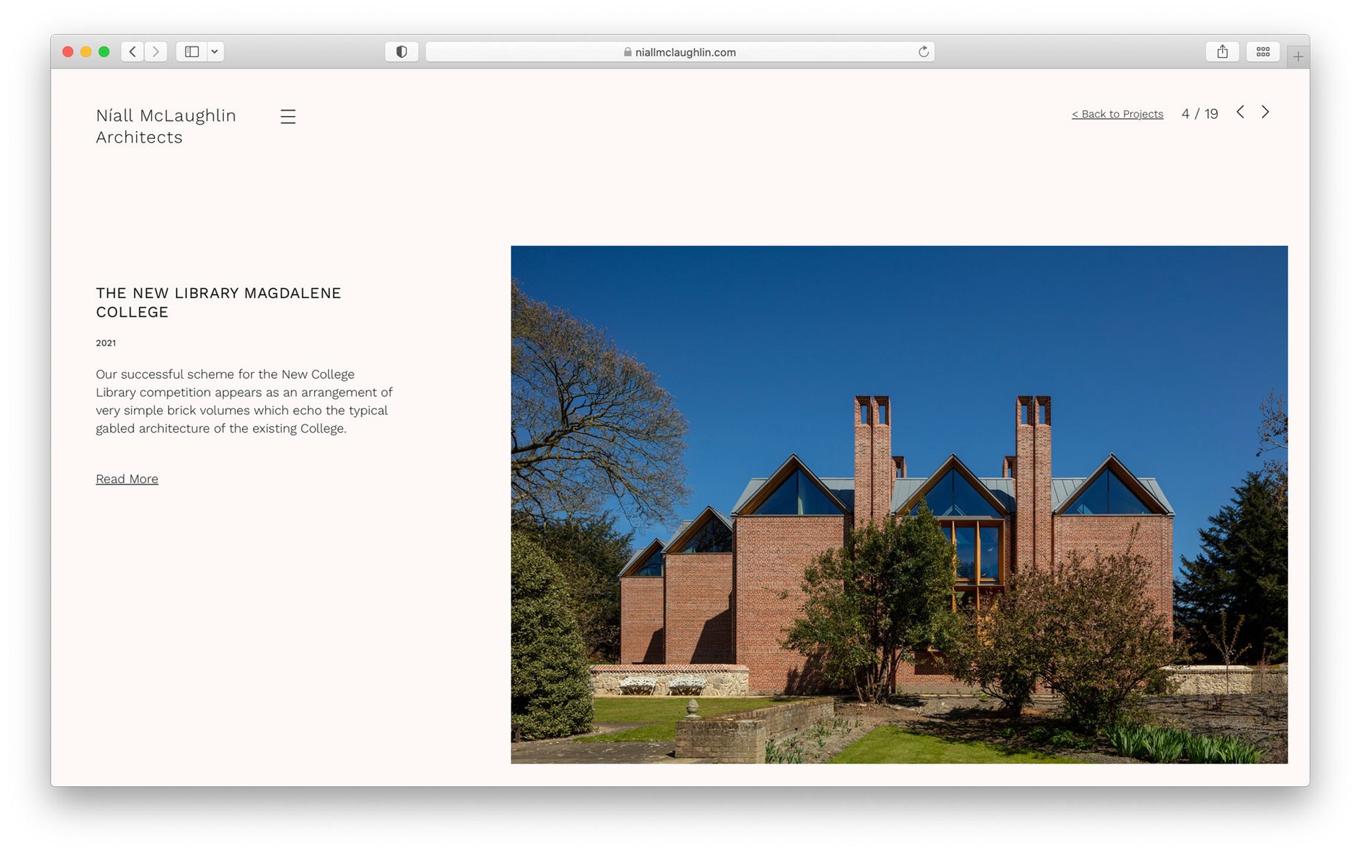
Task: Show the tab overview grid icon
Action: [1263, 52]
